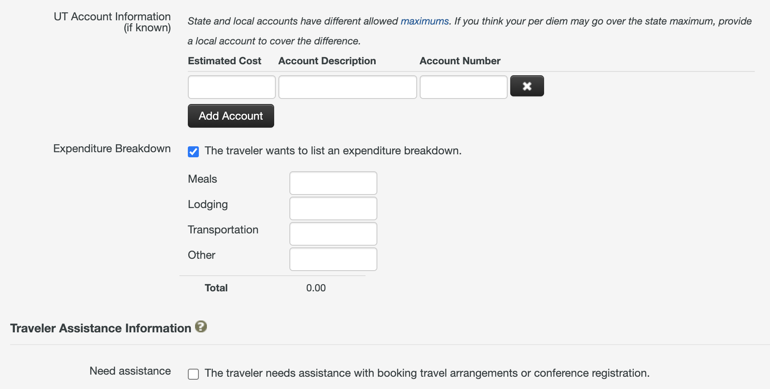Click the Traveler Assistance Information heading

coord(101,329)
